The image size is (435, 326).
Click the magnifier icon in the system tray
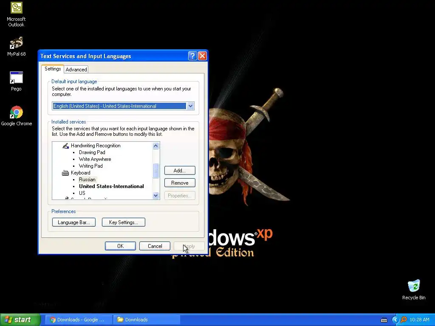404,320
